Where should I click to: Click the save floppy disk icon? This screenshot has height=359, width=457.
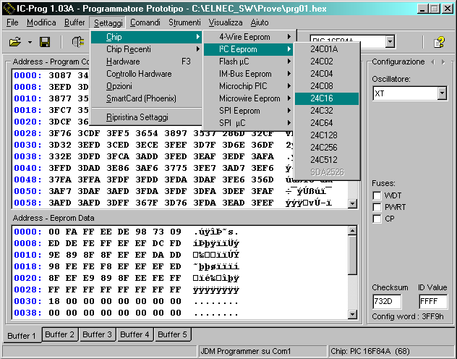pyautogui.click(x=45, y=43)
